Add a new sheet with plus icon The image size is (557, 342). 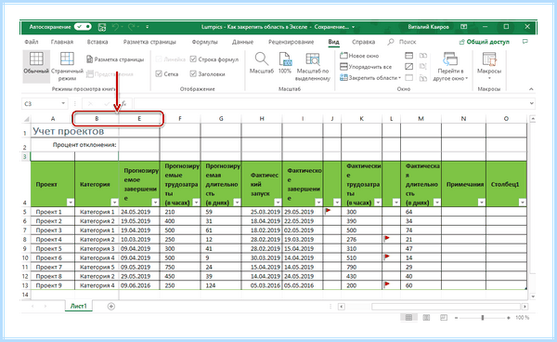coord(110,306)
